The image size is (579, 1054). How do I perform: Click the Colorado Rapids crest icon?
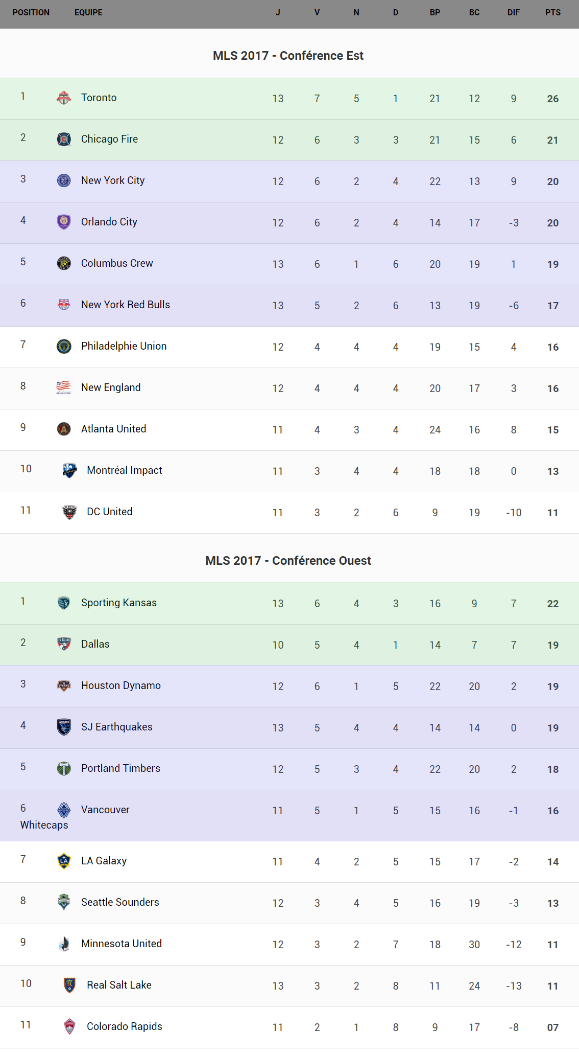[69, 1026]
